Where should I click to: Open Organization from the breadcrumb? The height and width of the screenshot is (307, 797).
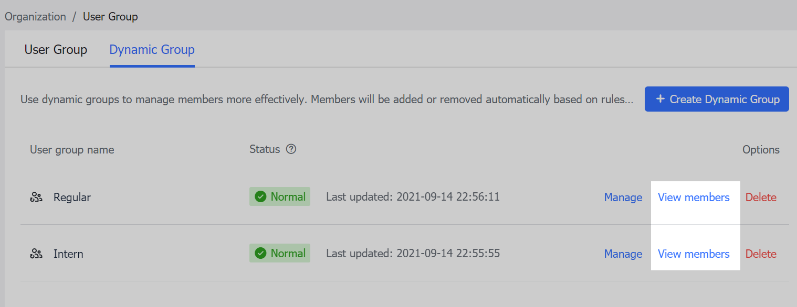tap(35, 16)
